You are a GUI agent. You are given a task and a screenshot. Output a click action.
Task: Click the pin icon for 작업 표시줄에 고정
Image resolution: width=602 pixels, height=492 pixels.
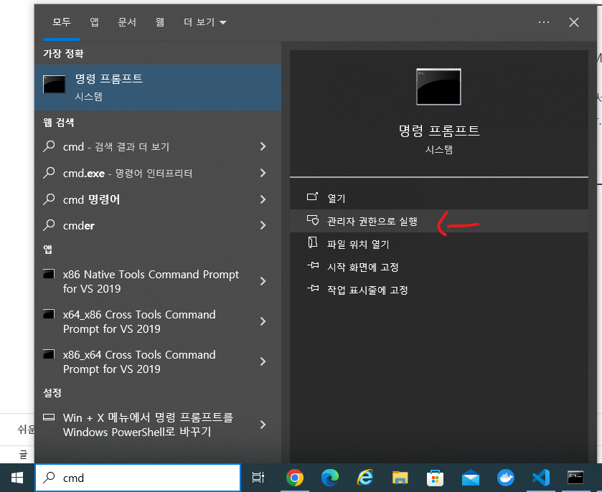click(313, 288)
